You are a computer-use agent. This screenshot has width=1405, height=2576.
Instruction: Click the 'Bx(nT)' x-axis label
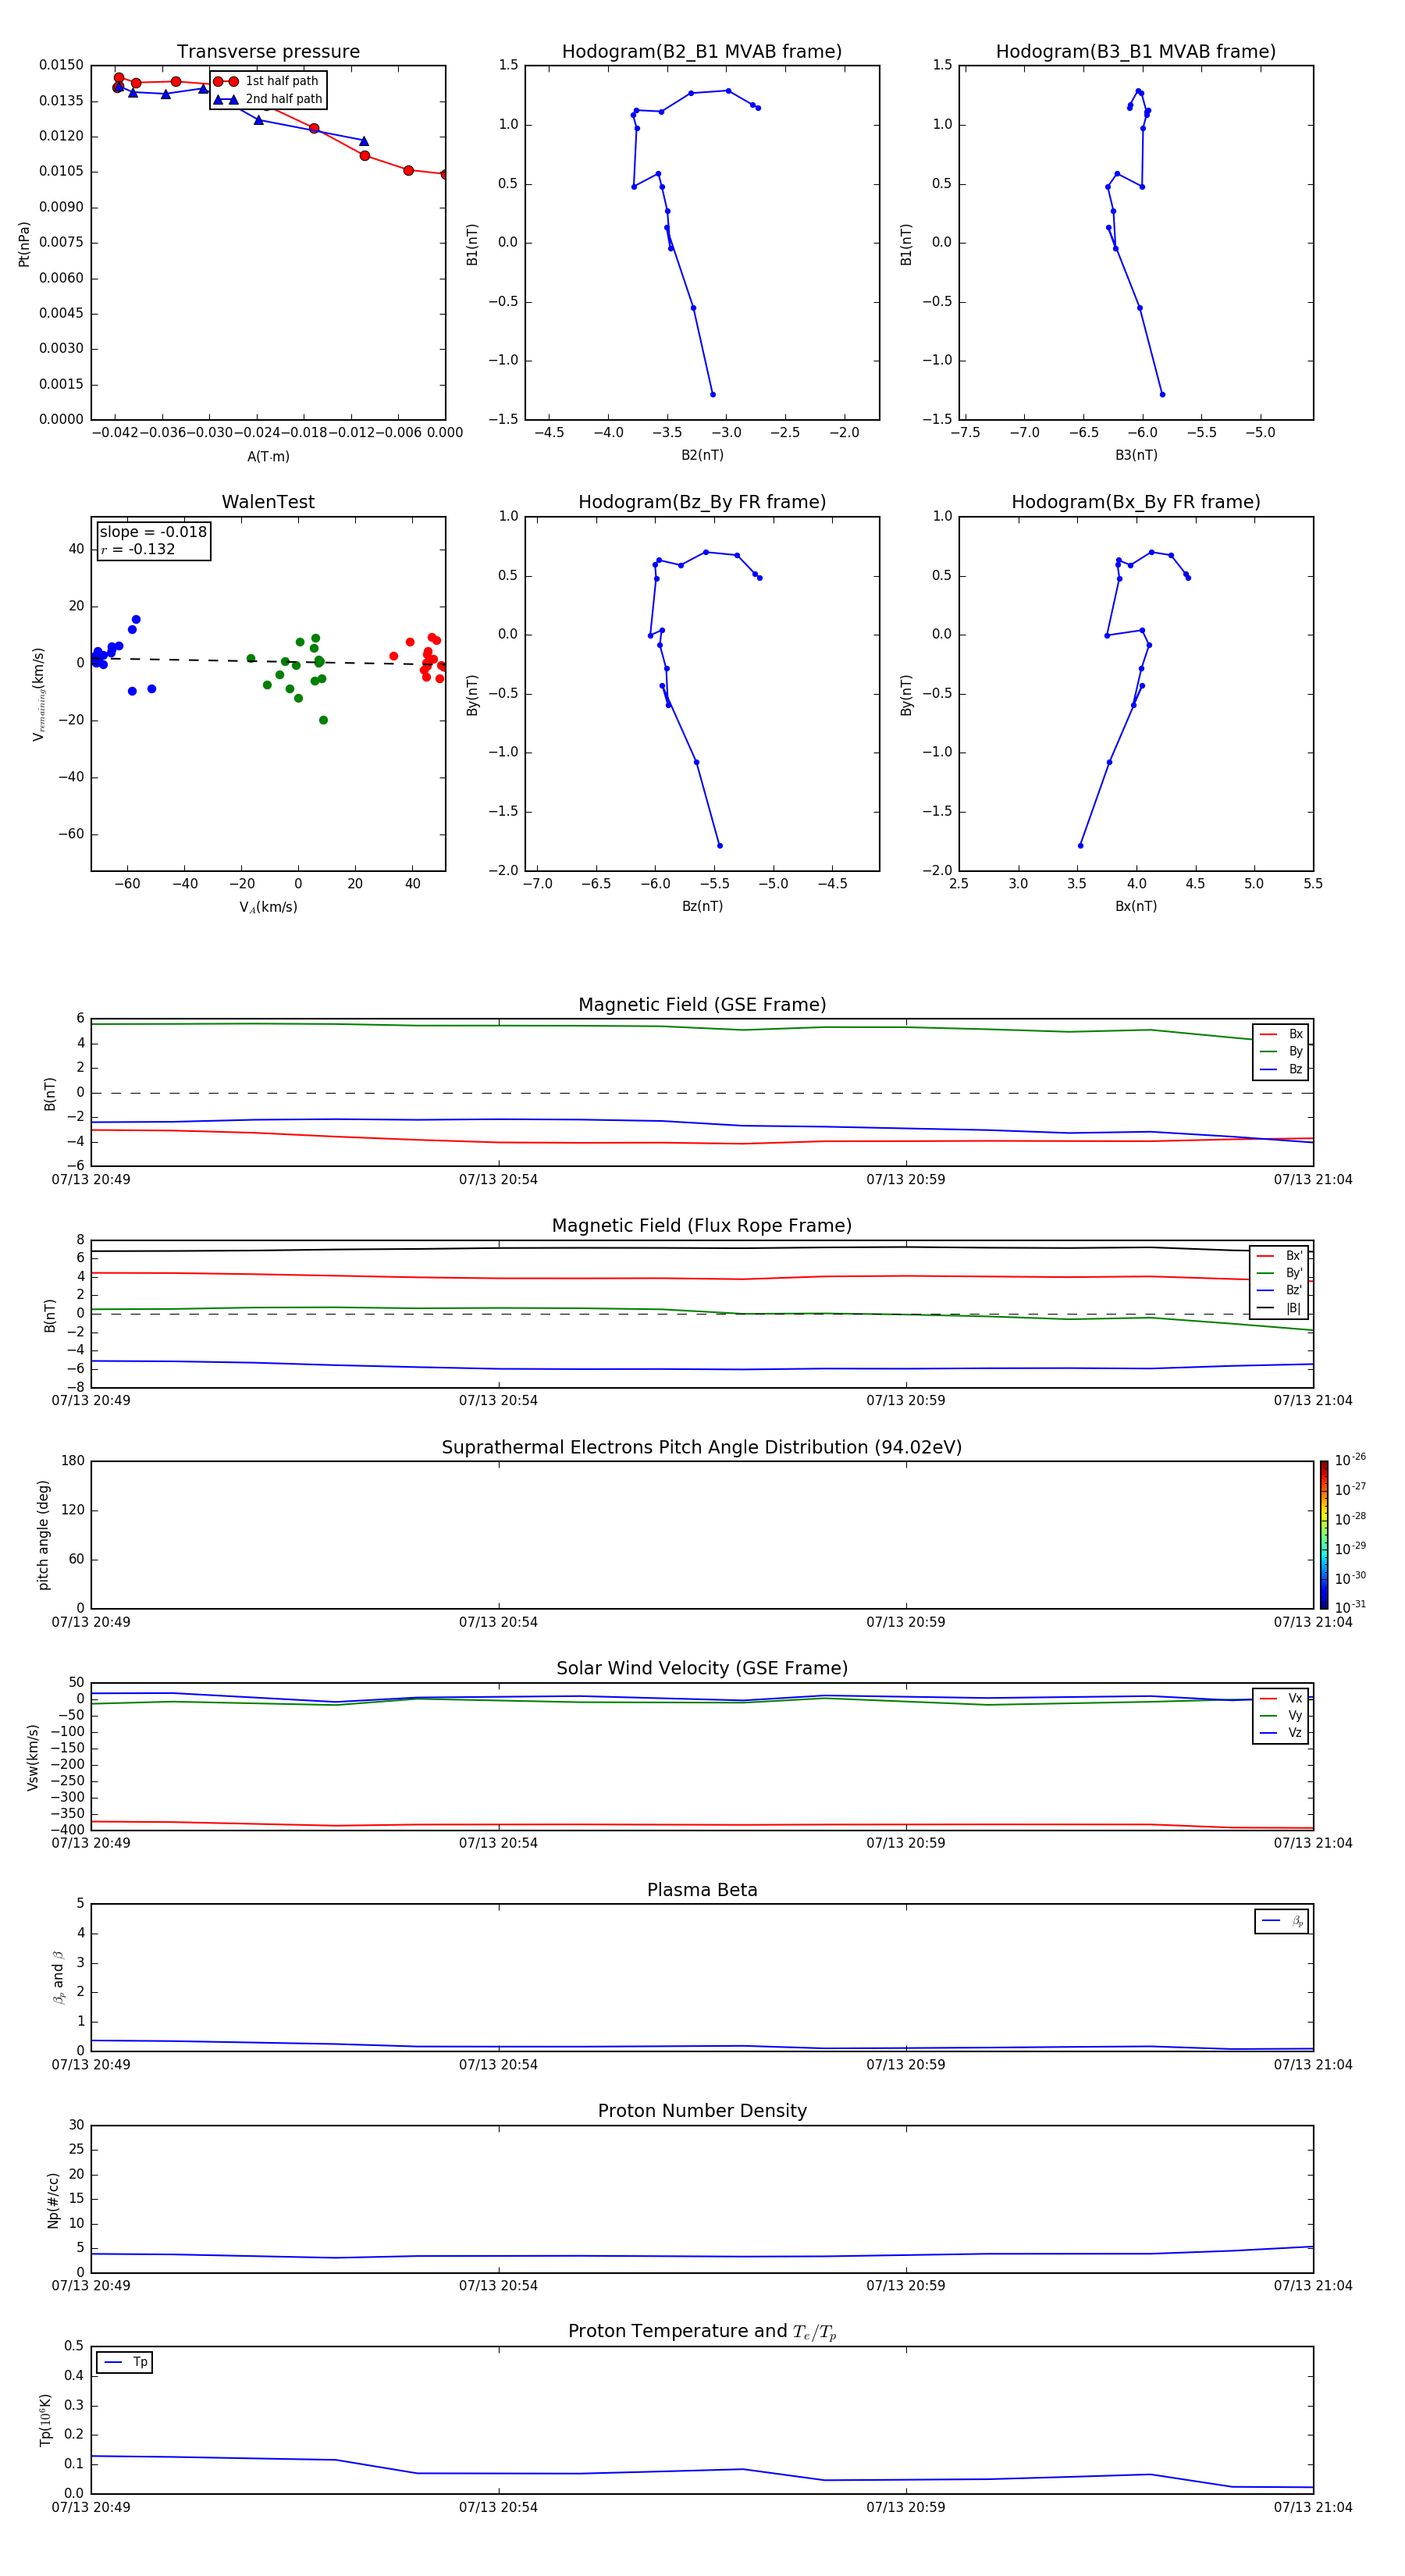(1136, 906)
